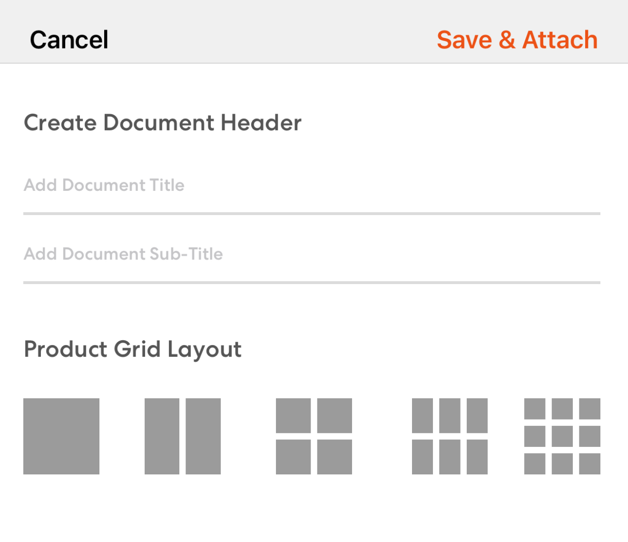Select the three-by-two grid layout

(450, 436)
